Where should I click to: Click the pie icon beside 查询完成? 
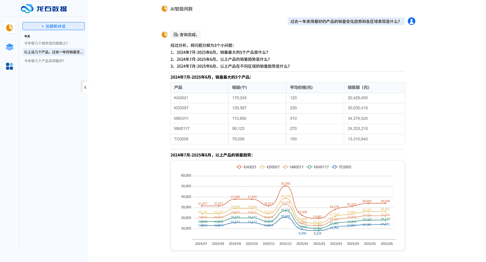click(x=165, y=34)
